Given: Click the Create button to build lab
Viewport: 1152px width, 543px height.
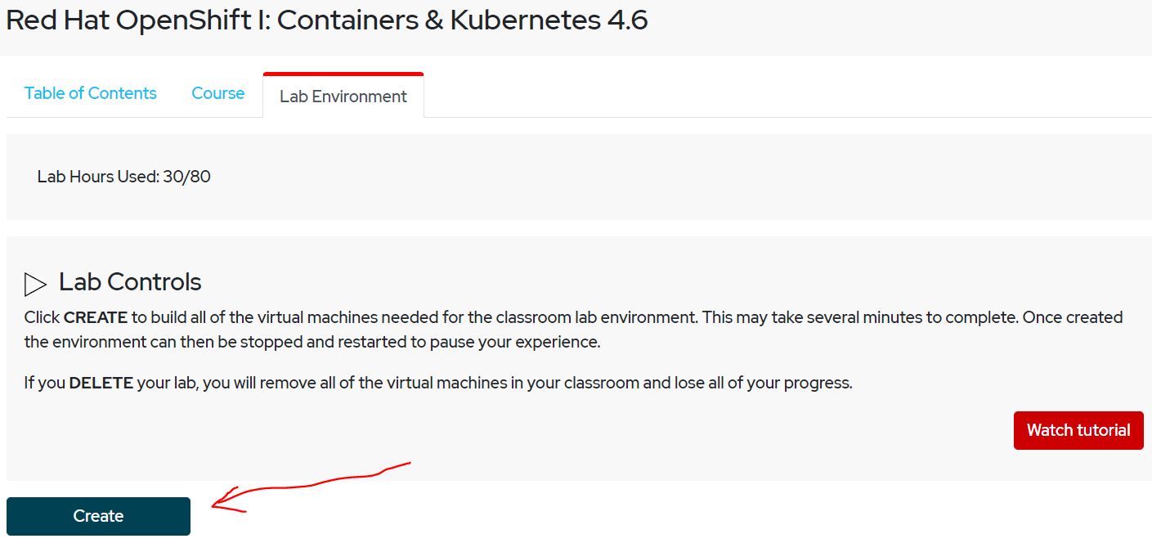Looking at the screenshot, I should [x=97, y=516].
